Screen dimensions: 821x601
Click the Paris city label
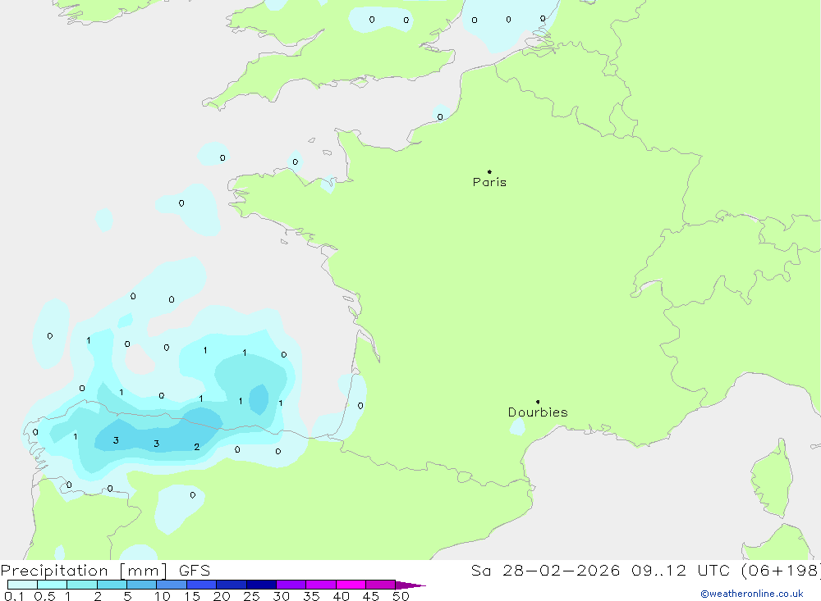(489, 182)
